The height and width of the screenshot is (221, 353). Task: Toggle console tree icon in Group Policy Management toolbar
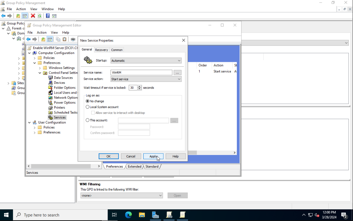(x=25, y=16)
